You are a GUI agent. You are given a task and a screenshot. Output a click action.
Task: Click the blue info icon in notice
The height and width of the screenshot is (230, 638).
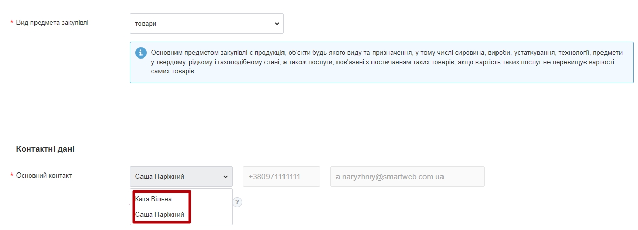141,53
